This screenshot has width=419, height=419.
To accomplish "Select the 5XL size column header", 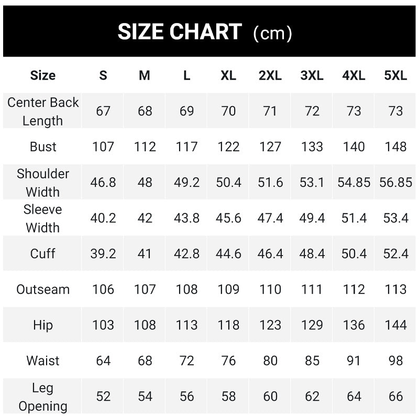I will tap(395, 75).
